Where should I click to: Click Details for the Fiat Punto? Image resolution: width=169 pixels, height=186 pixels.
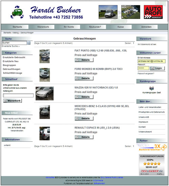pos(84,60)
